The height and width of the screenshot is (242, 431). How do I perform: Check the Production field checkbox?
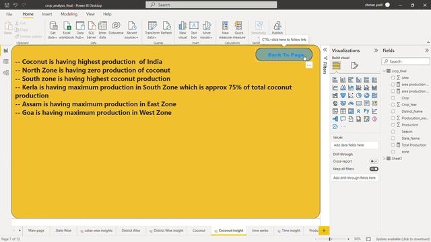click(393, 125)
